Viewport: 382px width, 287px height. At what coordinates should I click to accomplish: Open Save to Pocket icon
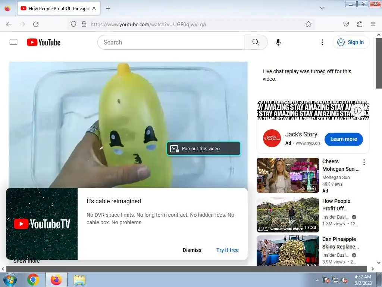346,24
